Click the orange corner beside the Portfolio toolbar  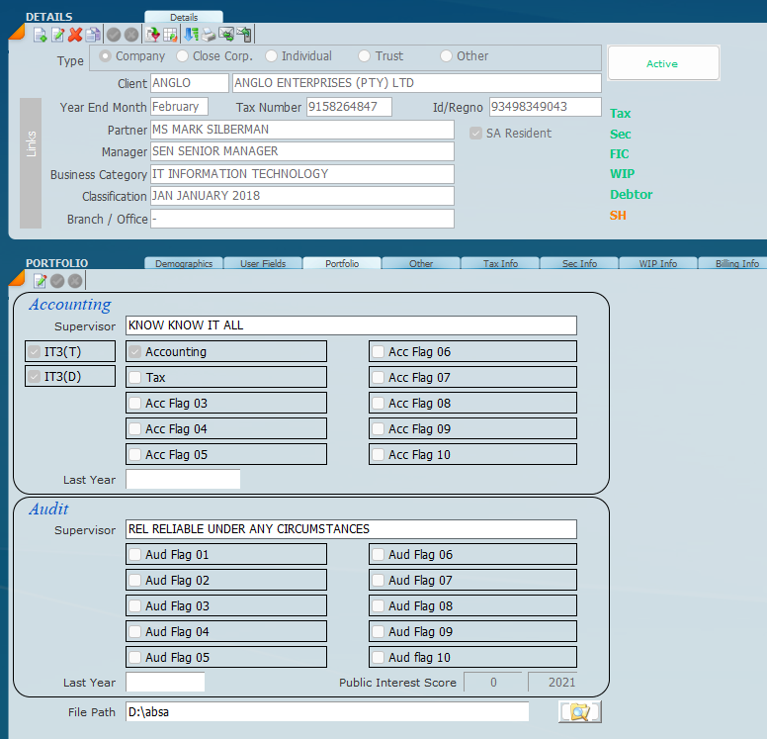[x=17, y=279]
